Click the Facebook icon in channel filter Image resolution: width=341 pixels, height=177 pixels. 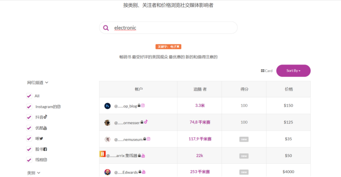coord(45,149)
